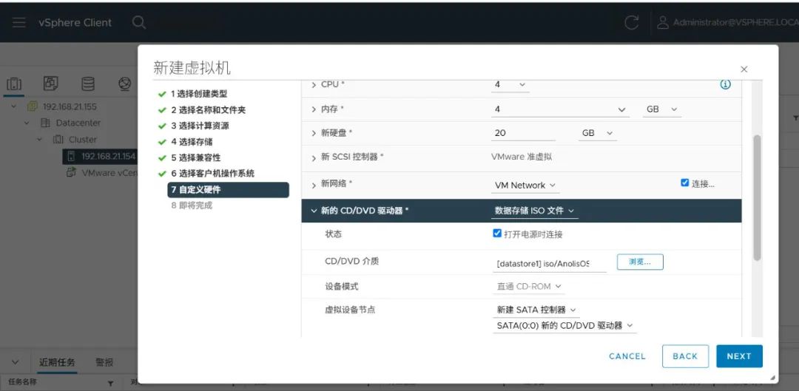This screenshot has width=799, height=391.
Task: Go to step 1 选择创建类型
Action: pyautogui.click(x=199, y=94)
